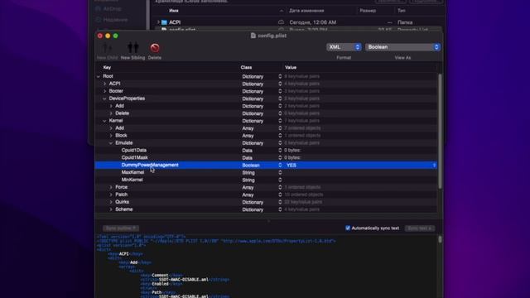Expand the Block array row

coord(111,136)
